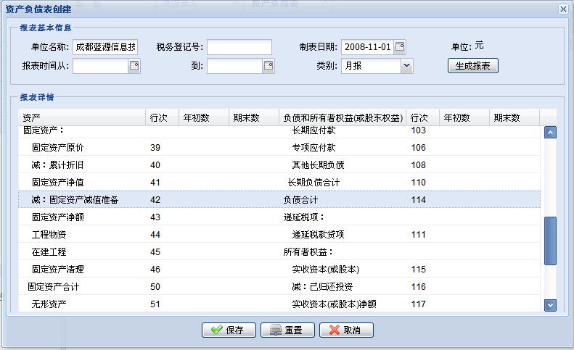
Task: Click the first 行次 column header
Action: tap(162, 118)
